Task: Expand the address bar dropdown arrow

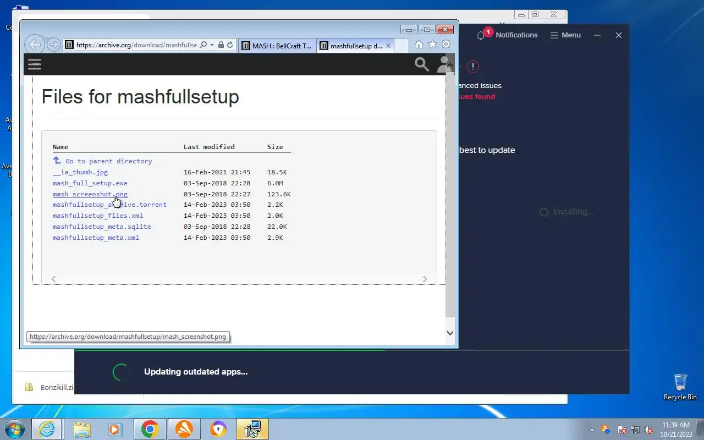Action: tap(212, 45)
